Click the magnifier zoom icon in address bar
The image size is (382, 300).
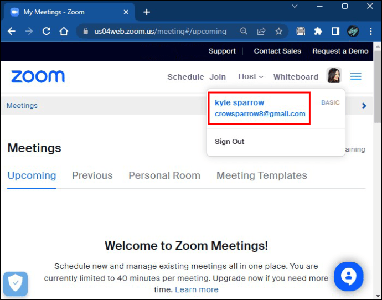coord(244,31)
